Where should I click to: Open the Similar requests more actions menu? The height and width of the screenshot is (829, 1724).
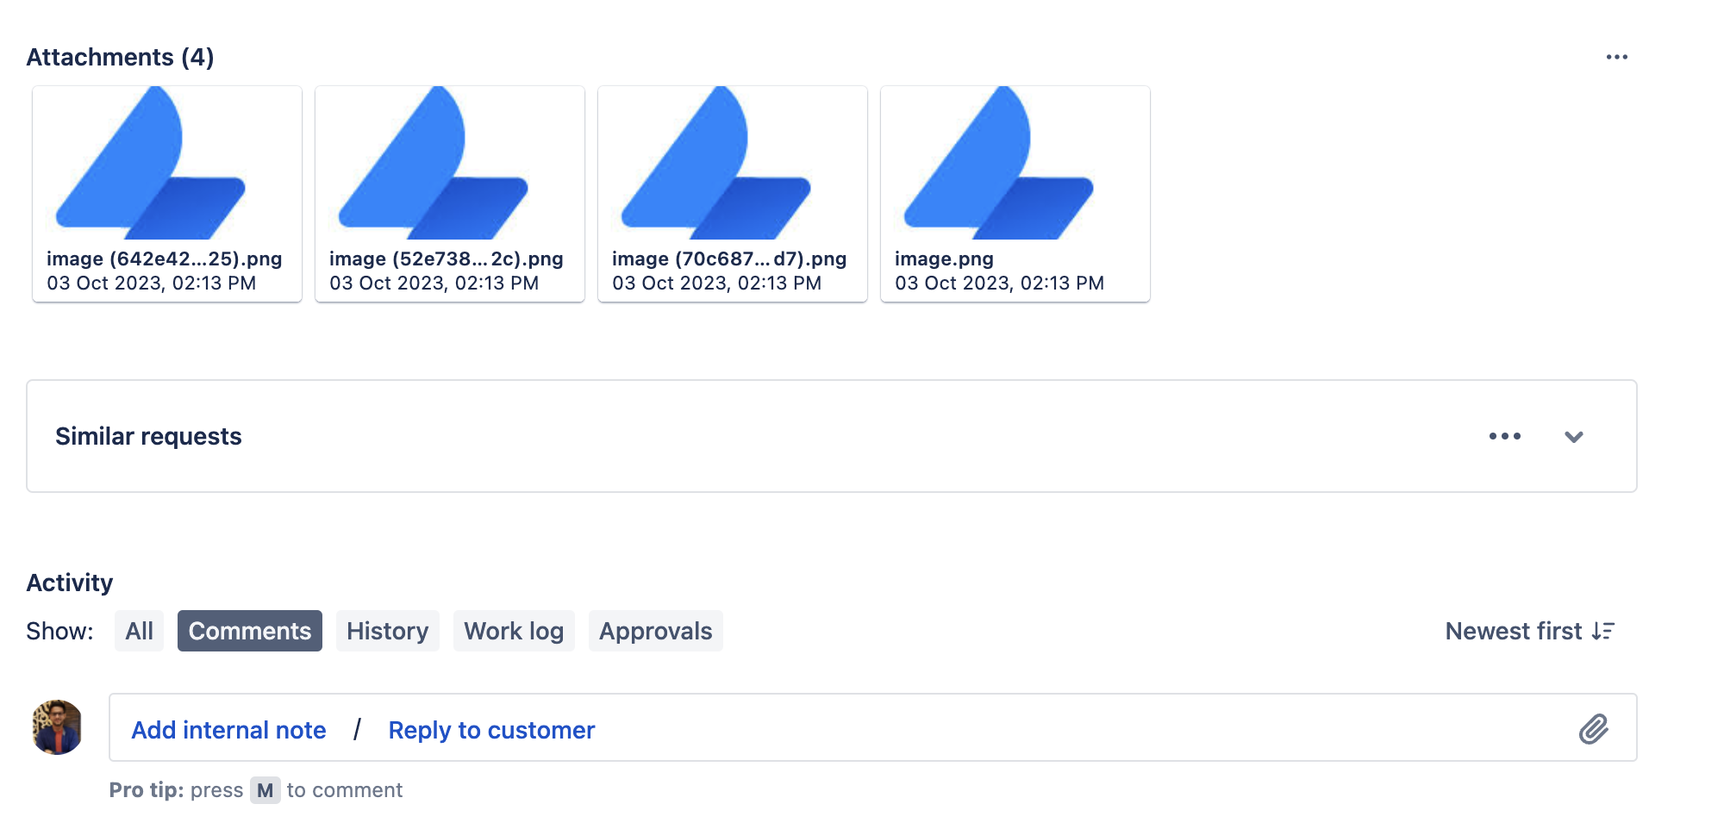[x=1505, y=436]
